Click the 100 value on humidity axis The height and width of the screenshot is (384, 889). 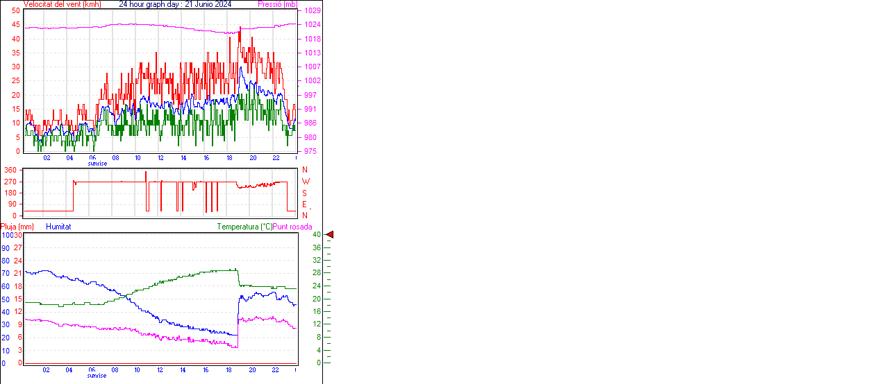click(x=6, y=236)
